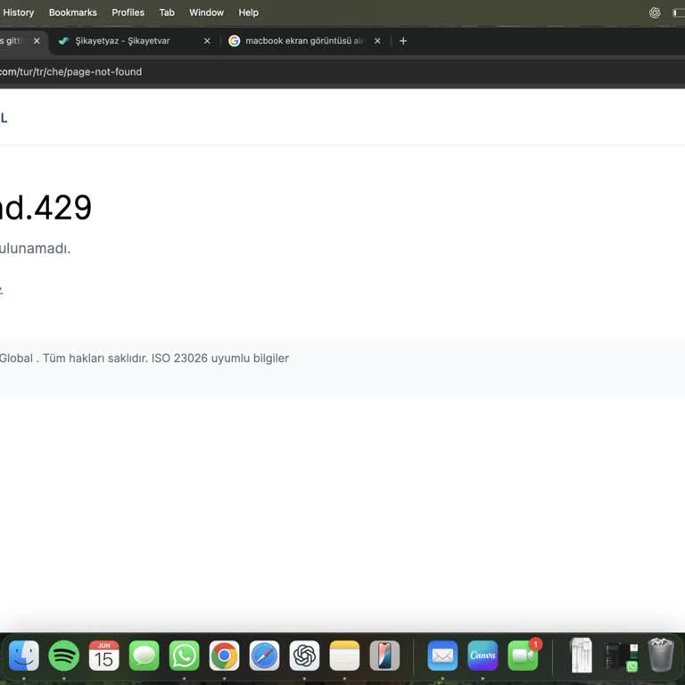Open the Messages app in dock

pos(144,656)
